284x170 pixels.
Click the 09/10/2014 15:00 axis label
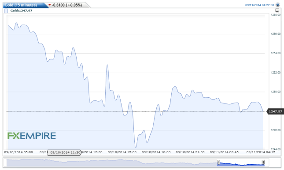tap(122, 152)
